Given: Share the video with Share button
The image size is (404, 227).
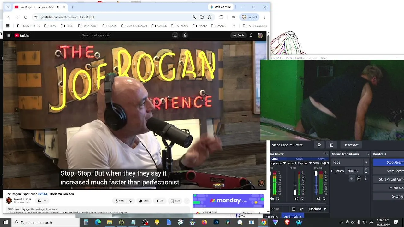Looking at the screenshot, I should [144, 201].
